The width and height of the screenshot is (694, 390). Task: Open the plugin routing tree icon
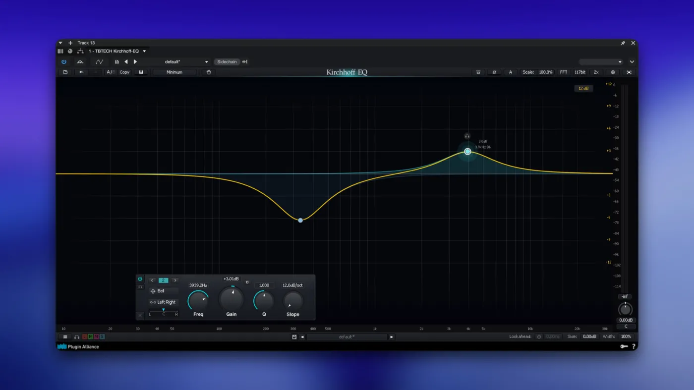click(x=80, y=51)
